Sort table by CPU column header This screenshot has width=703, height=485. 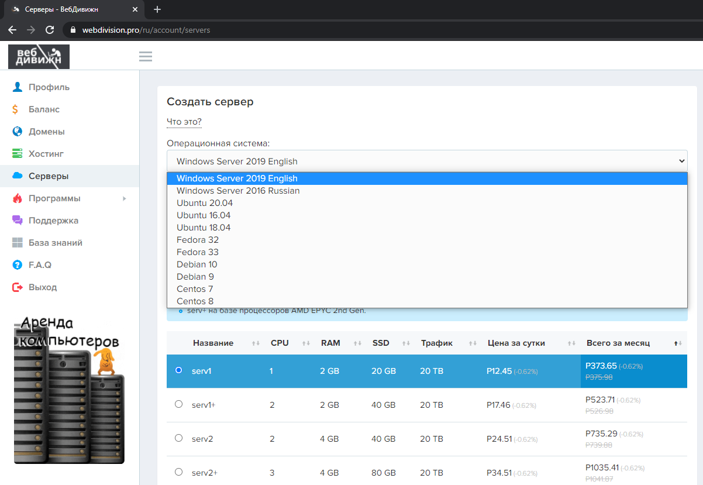(x=280, y=343)
